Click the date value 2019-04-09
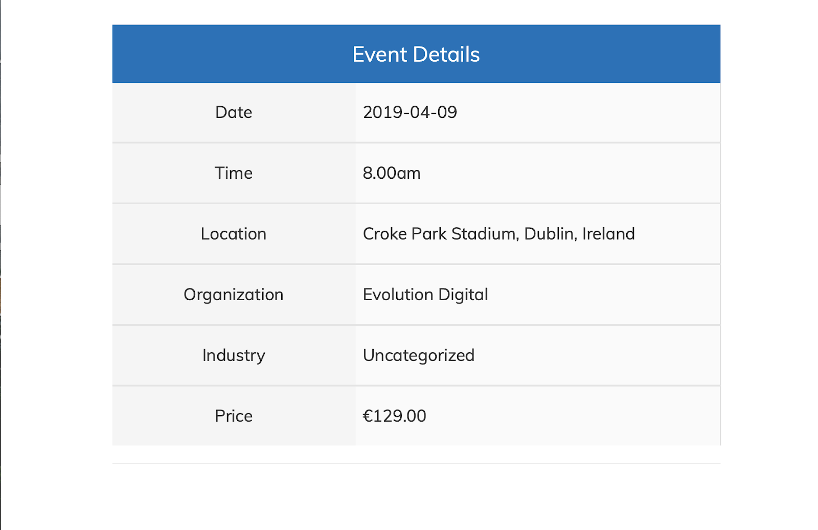The width and height of the screenshot is (818, 530). (x=410, y=112)
